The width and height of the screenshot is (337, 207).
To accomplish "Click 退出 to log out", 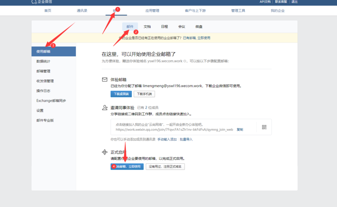I will tap(294, 2).
